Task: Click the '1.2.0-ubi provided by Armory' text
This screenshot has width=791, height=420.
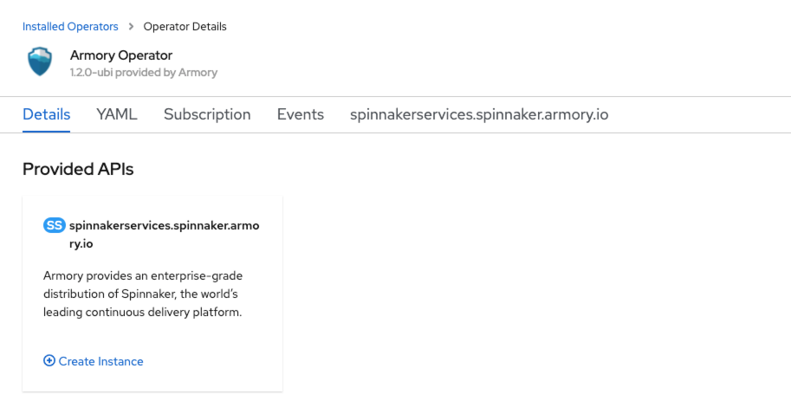Action: pos(144,73)
